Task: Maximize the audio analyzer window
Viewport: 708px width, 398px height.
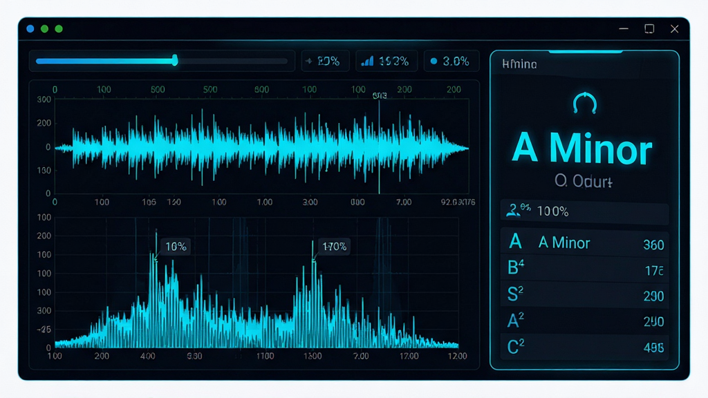Action: 649,29
